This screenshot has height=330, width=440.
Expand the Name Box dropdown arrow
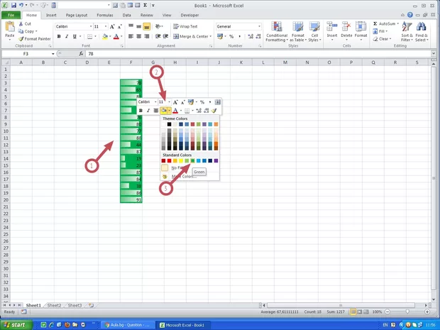click(53, 54)
